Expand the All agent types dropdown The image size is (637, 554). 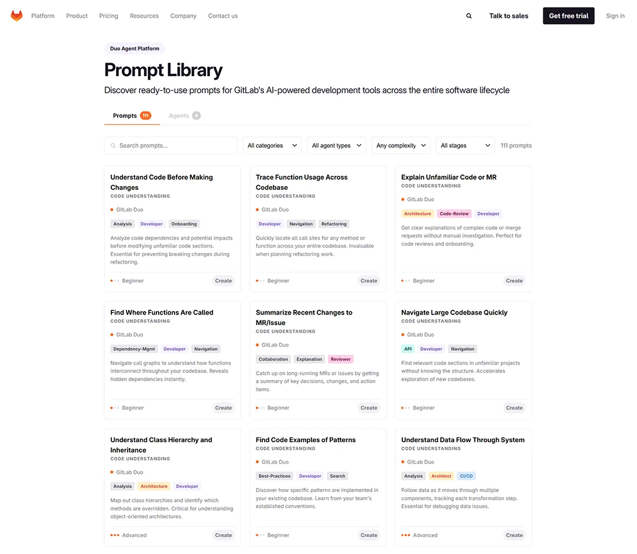[x=336, y=145]
